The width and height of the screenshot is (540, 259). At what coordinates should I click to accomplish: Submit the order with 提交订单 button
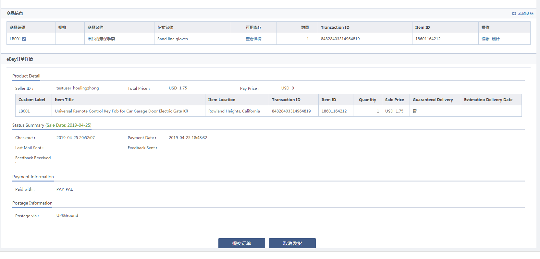click(x=242, y=243)
